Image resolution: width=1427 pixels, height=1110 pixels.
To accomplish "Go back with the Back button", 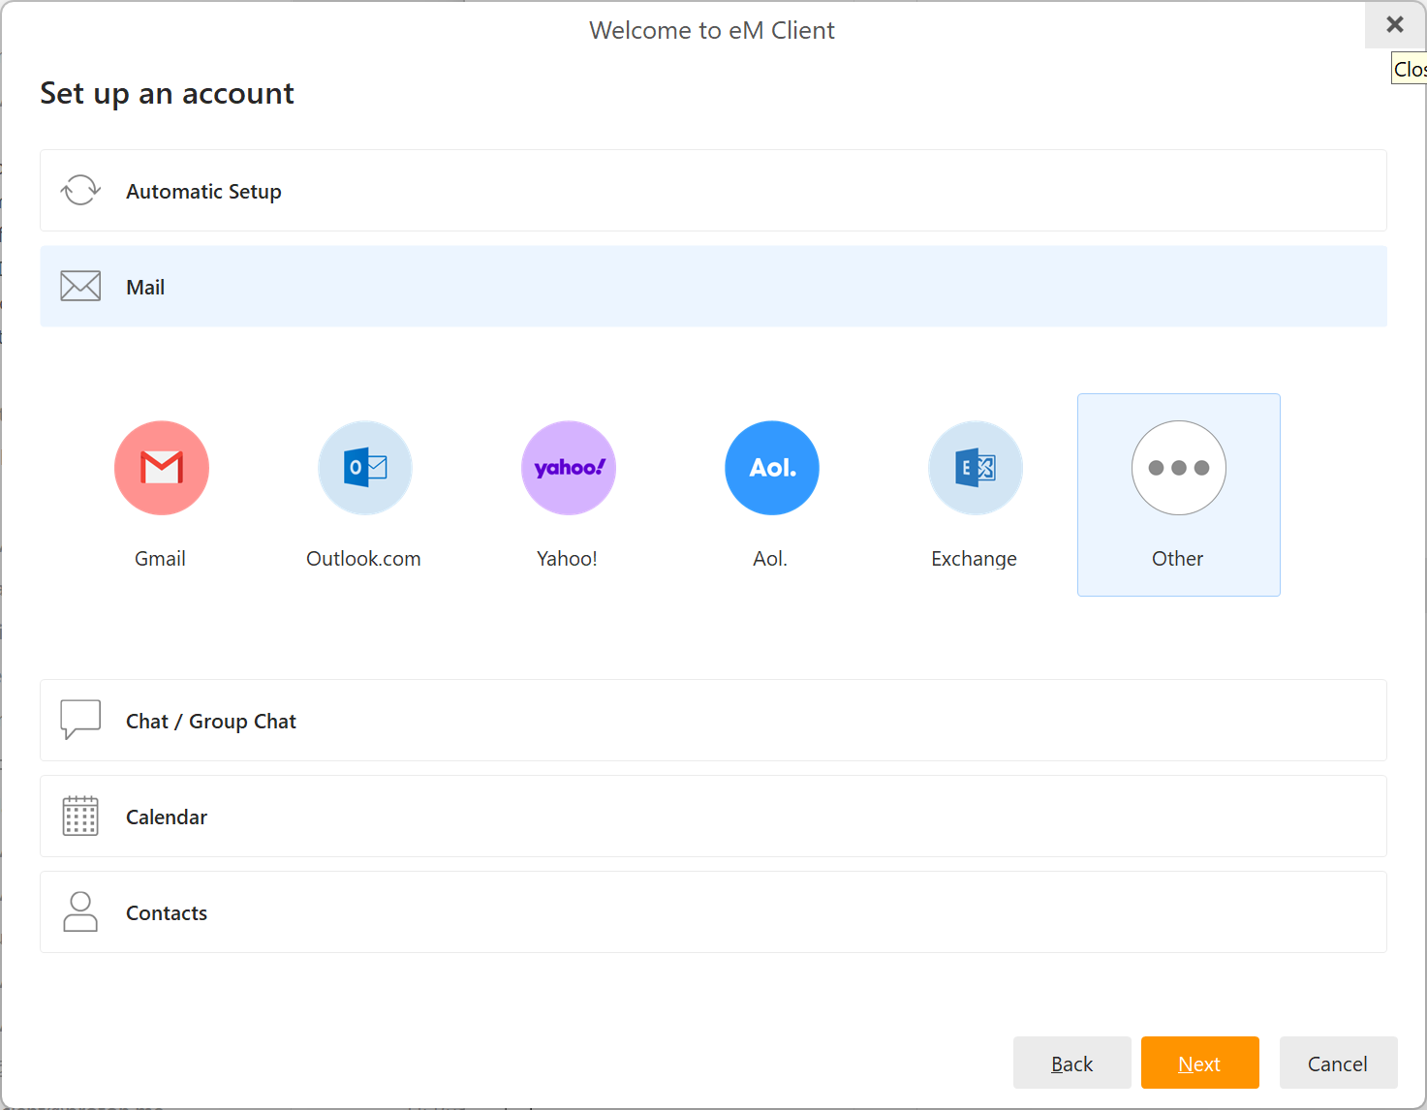I will click(1071, 1064).
